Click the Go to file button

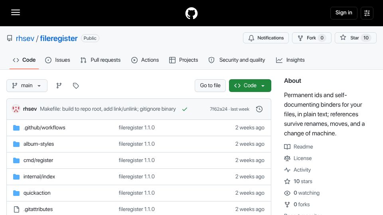coord(210,86)
